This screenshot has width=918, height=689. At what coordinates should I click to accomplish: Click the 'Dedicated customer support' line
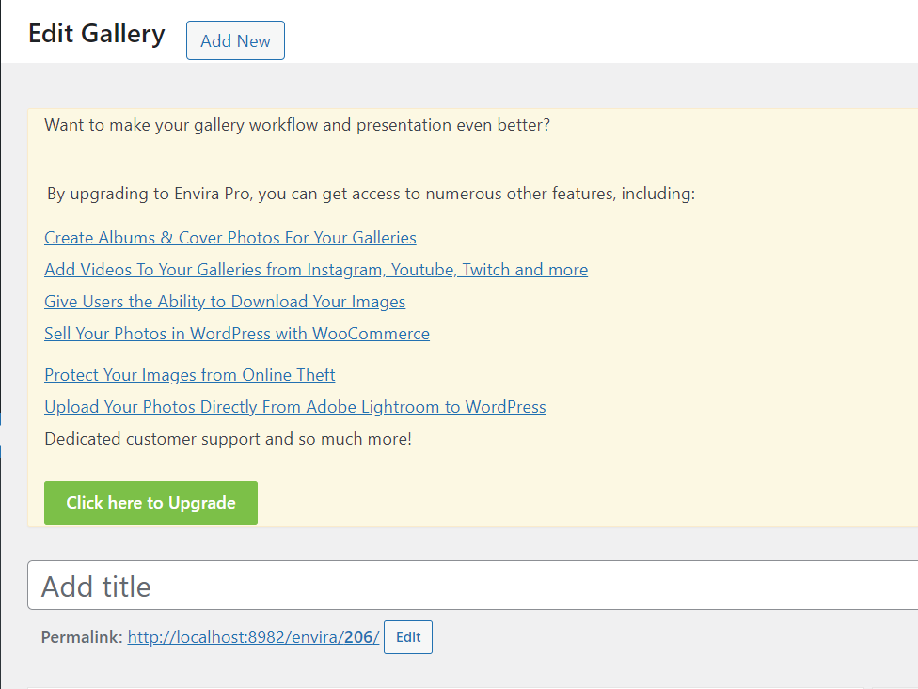[228, 439]
